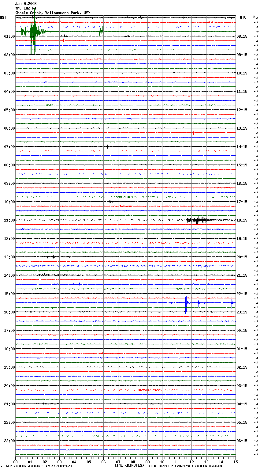The width and height of the screenshot is (260, 470).
Task: Select the 14:00 MST time label
Action: click(x=9, y=275)
